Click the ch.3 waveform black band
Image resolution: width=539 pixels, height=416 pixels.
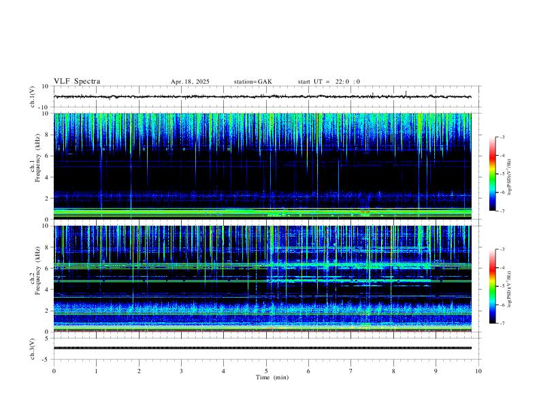click(263, 348)
